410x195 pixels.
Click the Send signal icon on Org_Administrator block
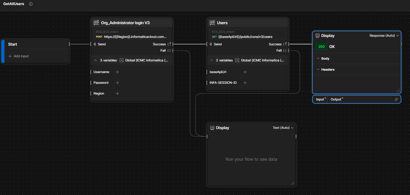point(95,44)
